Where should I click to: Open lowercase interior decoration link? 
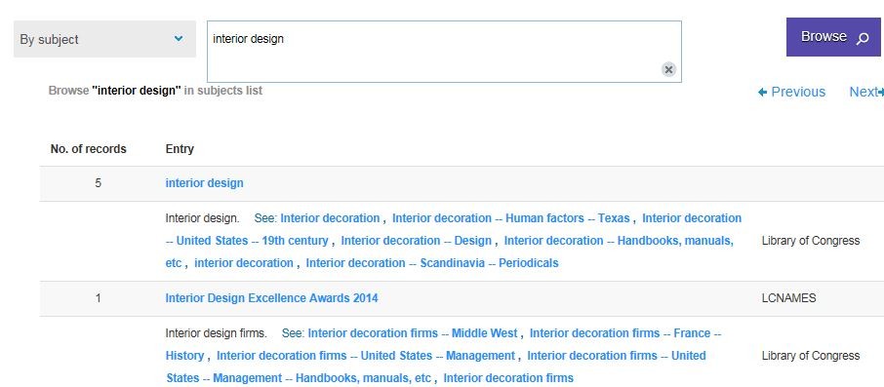point(244,263)
